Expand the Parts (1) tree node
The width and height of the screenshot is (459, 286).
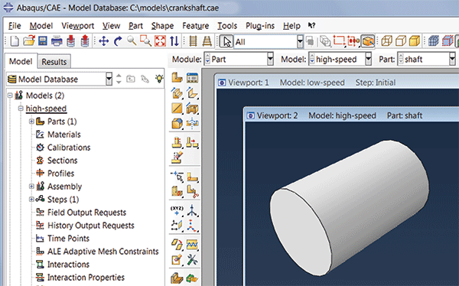pos(31,121)
